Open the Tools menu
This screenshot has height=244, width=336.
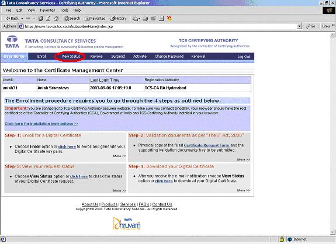pyautogui.click(x=64, y=11)
